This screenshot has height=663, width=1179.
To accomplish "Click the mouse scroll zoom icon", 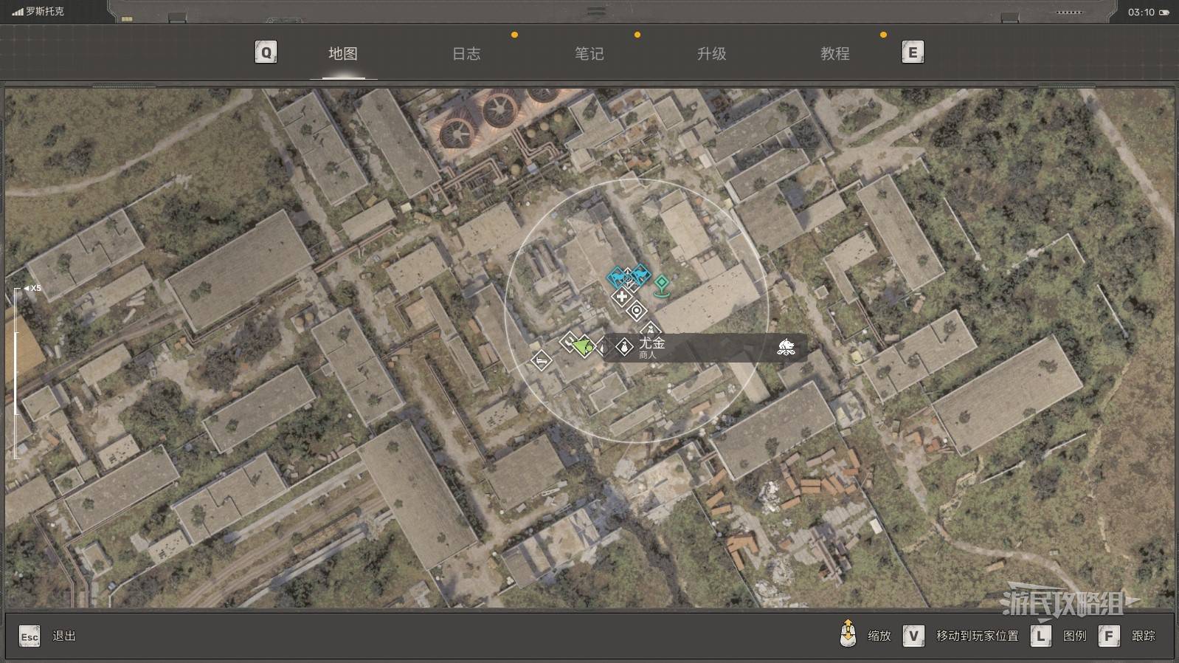I will (848, 633).
